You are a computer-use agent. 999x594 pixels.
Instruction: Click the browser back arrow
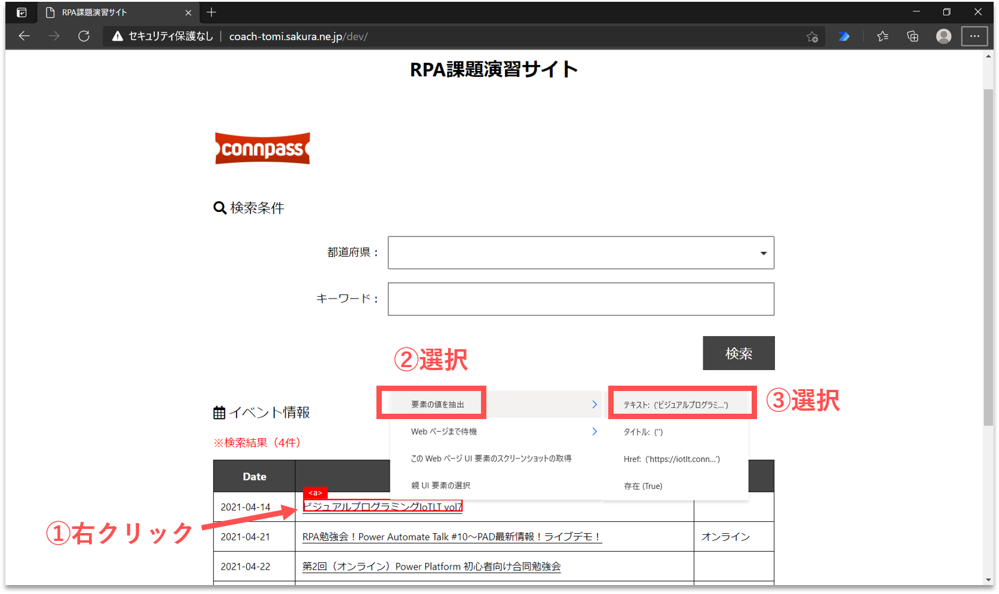pos(24,36)
